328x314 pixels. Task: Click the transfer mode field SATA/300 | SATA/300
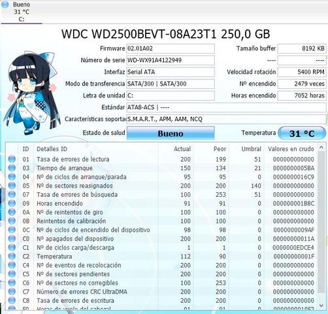[x=171, y=84]
